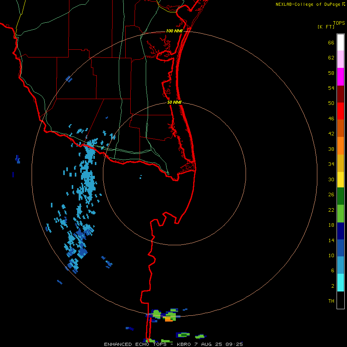Click the light pink 62 kft legend swatch

(340, 59)
